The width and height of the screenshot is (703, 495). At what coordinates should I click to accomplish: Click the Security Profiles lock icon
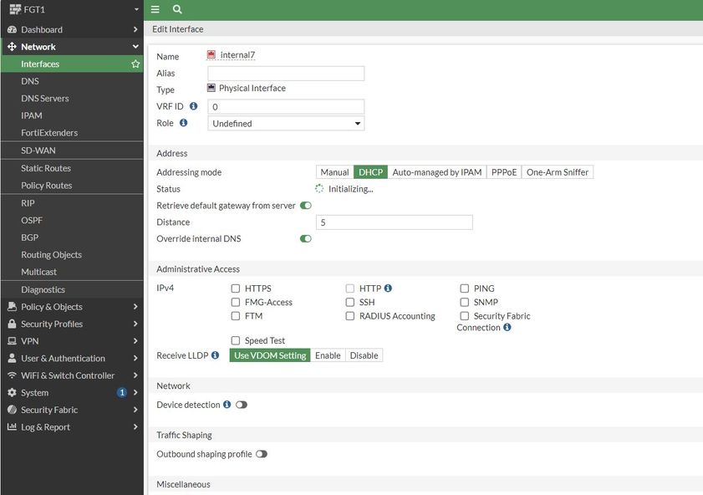[x=12, y=324]
